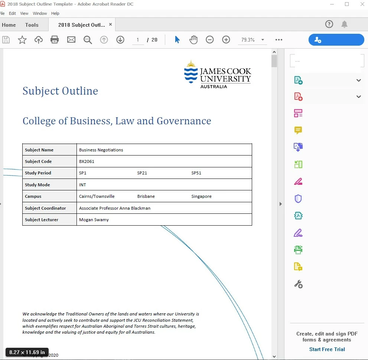The width and height of the screenshot is (368, 360).
Task: Open Help question mark icon
Action: (x=329, y=24)
